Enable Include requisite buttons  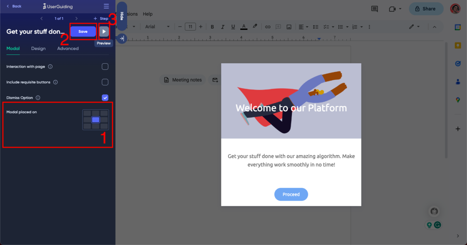coord(105,82)
